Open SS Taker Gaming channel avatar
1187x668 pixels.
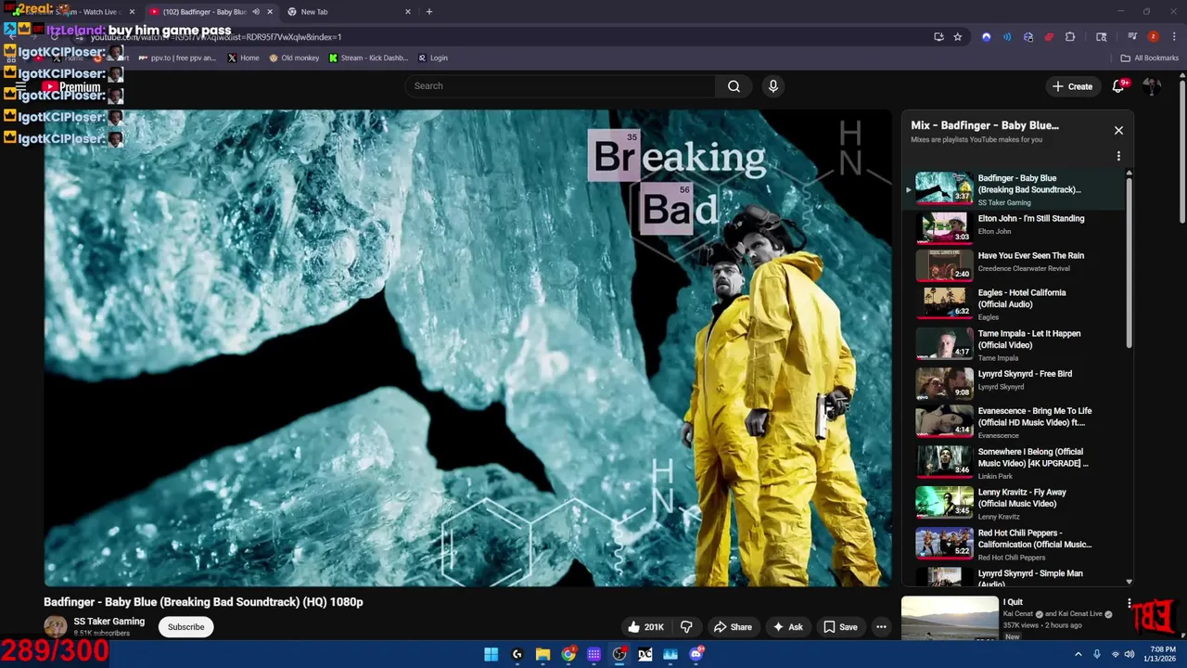56,626
